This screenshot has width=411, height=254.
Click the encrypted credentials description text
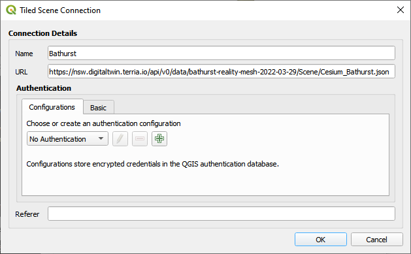[152, 164]
